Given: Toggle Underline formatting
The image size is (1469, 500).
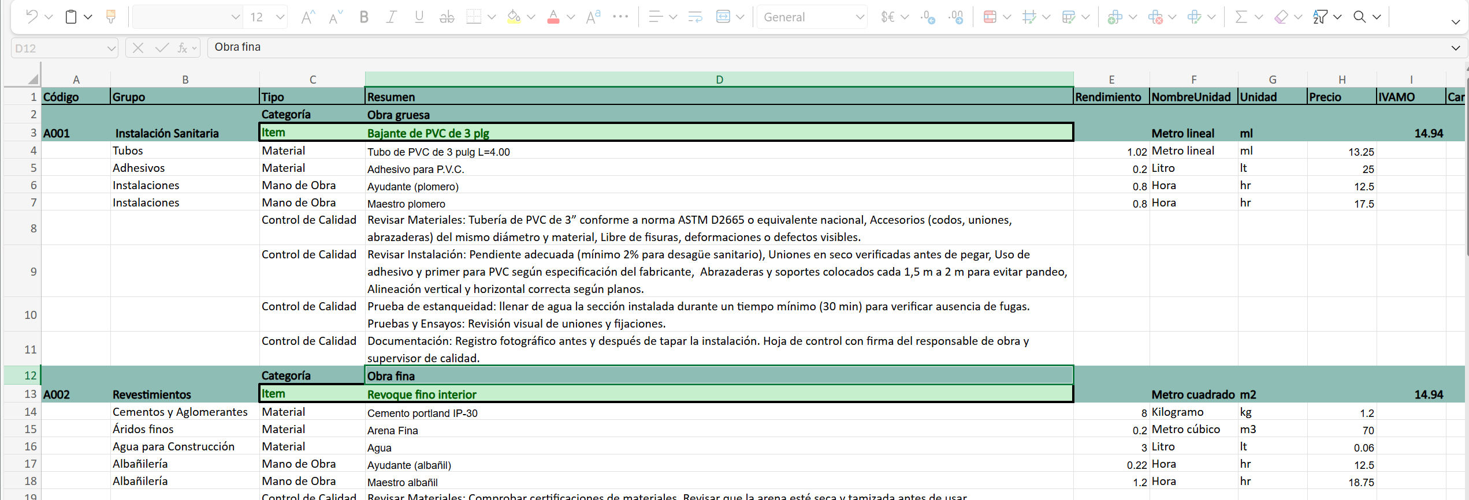Looking at the screenshot, I should coord(419,17).
